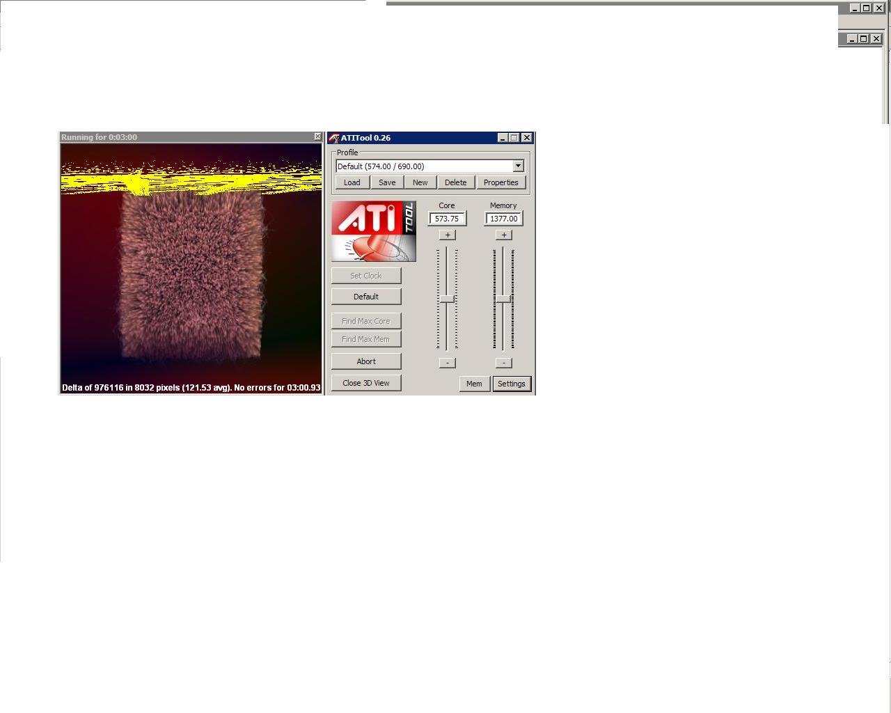891x713 pixels.
Task: Decrease Memory clock with minus button
Action: 504,363
